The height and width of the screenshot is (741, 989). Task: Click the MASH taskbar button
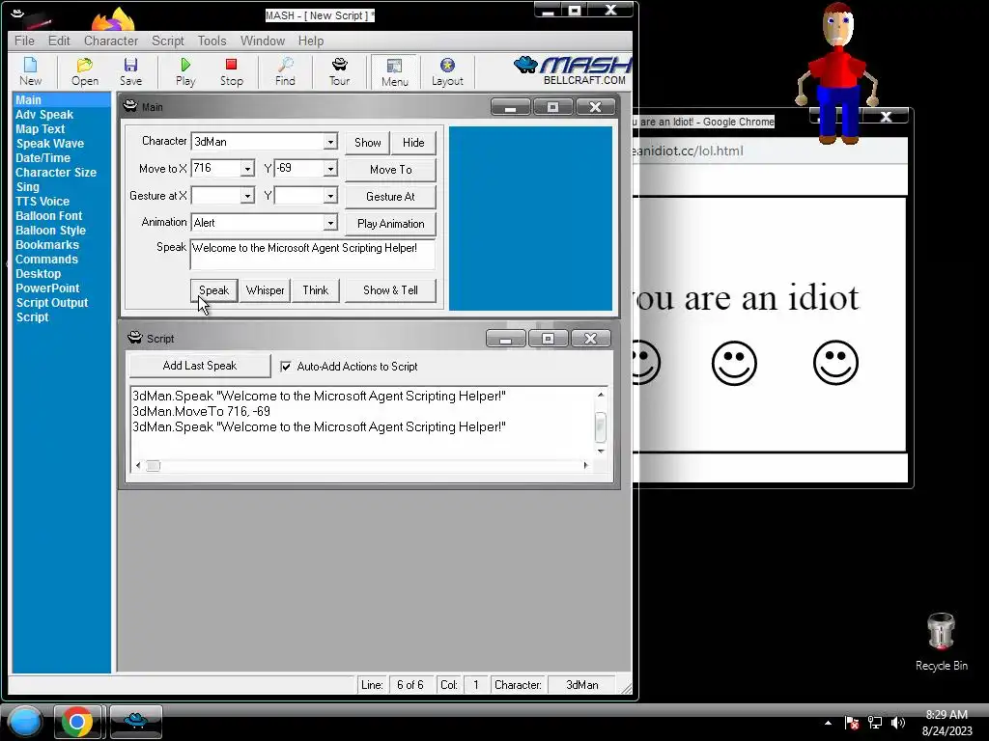tap(135, 722)
